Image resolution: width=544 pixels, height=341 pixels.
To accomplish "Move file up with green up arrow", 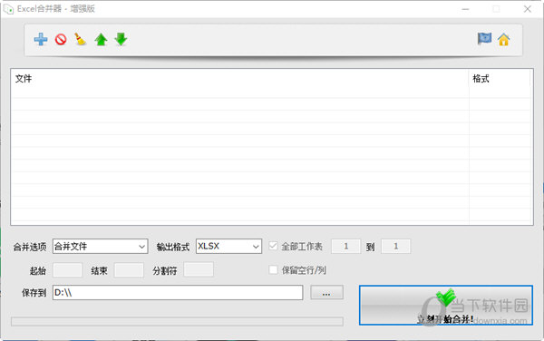I will [x=101, y=40].
